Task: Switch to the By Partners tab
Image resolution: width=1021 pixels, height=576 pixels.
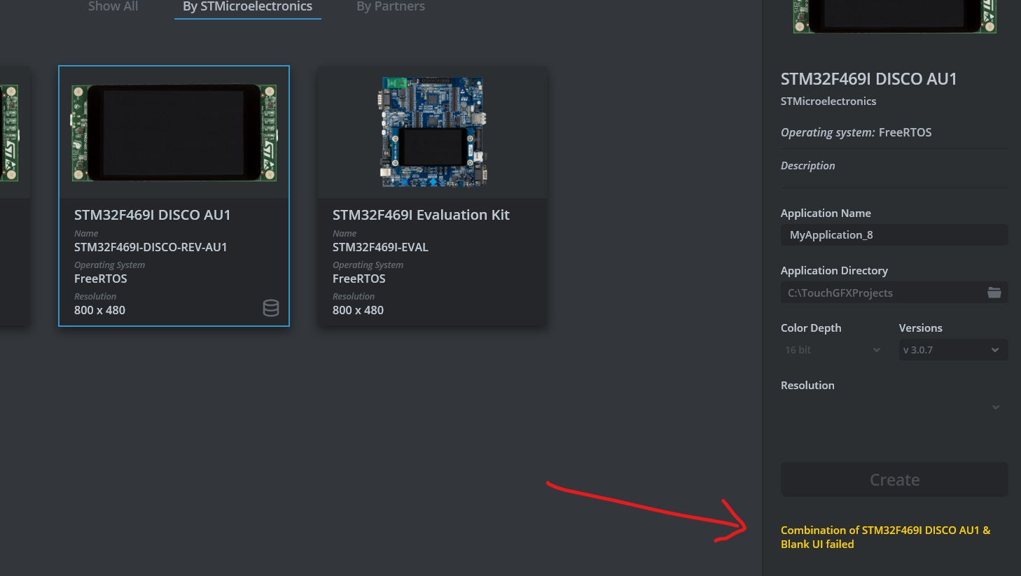Action: (390, 7)
